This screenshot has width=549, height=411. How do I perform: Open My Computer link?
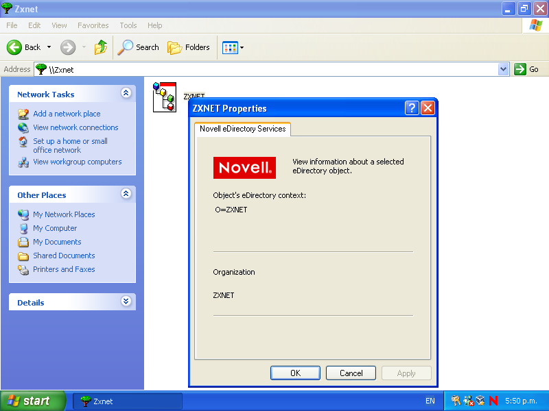point(55,228)
